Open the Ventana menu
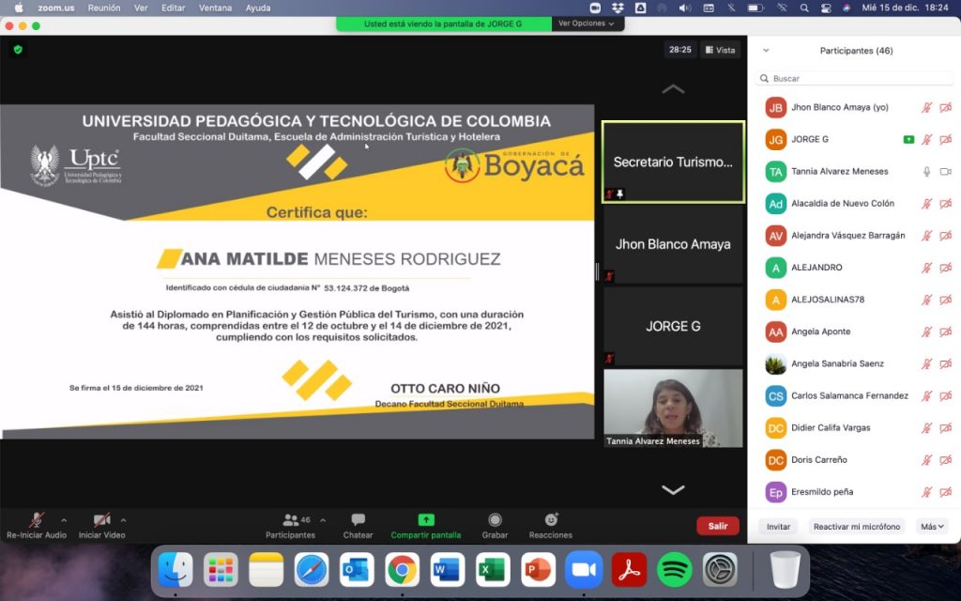This screenshot has width=961, height=601. click(x=216, y=8)
